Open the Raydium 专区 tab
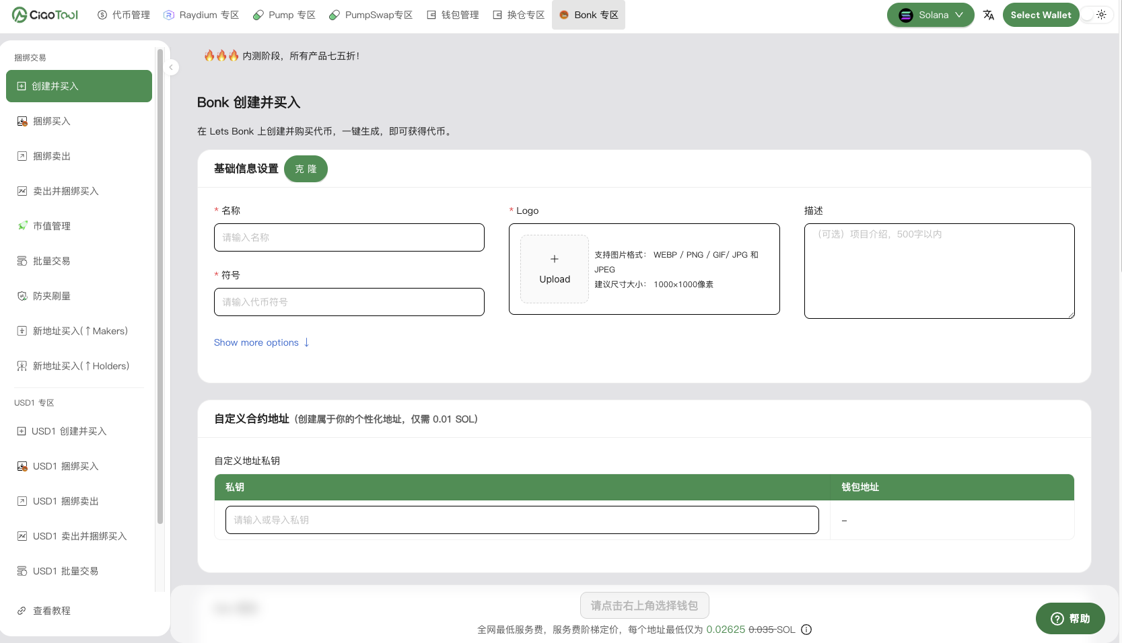This screenshot has width=1122, height=643. pos(201,15)
